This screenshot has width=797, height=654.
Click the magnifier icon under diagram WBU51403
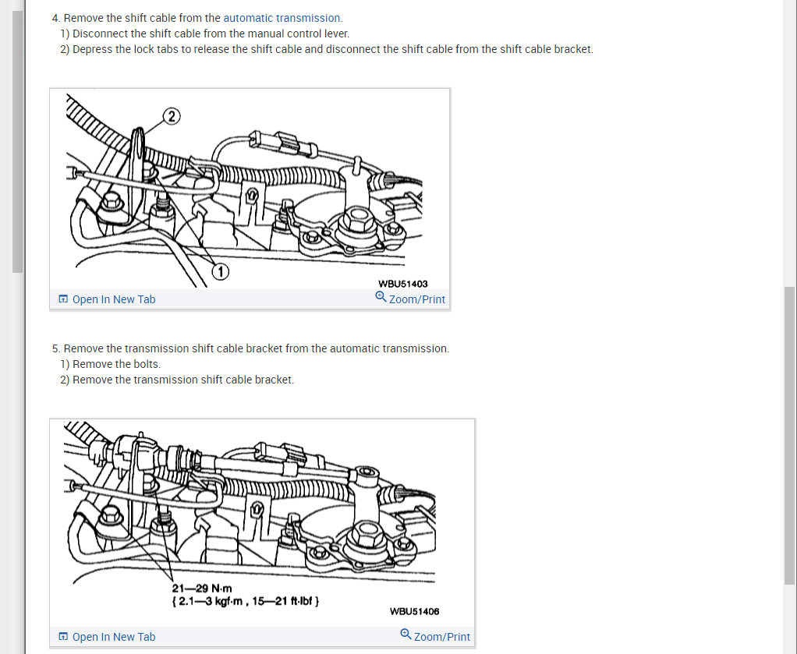coord(381,296)
